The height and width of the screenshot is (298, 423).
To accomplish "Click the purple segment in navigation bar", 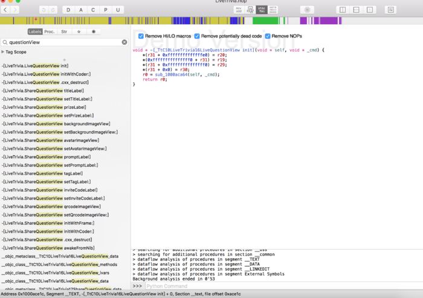I will 329,21.
